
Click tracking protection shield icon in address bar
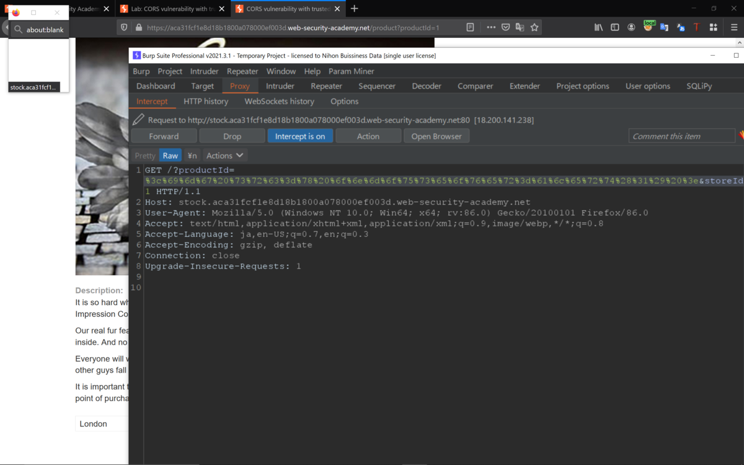coord(124,27)
